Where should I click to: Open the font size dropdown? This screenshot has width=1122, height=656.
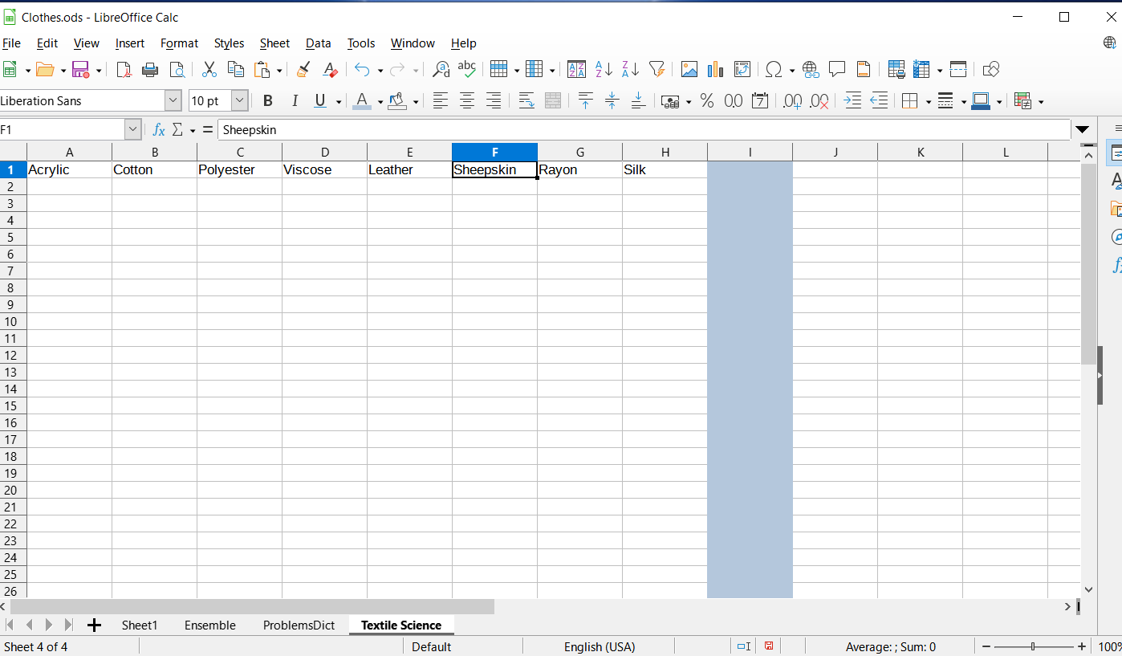(x=240, y=100)
